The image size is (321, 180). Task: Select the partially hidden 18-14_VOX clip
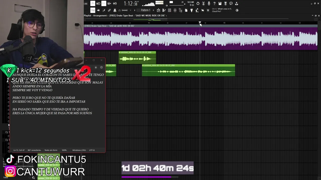coord(111,70)
